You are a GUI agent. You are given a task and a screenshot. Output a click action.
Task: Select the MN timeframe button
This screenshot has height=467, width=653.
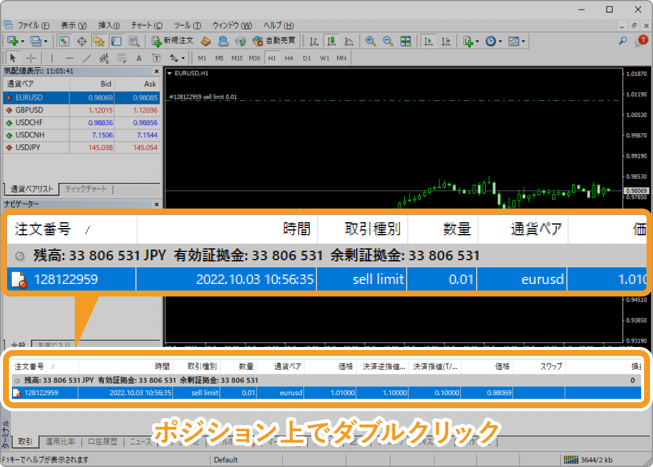click(341, 58)
